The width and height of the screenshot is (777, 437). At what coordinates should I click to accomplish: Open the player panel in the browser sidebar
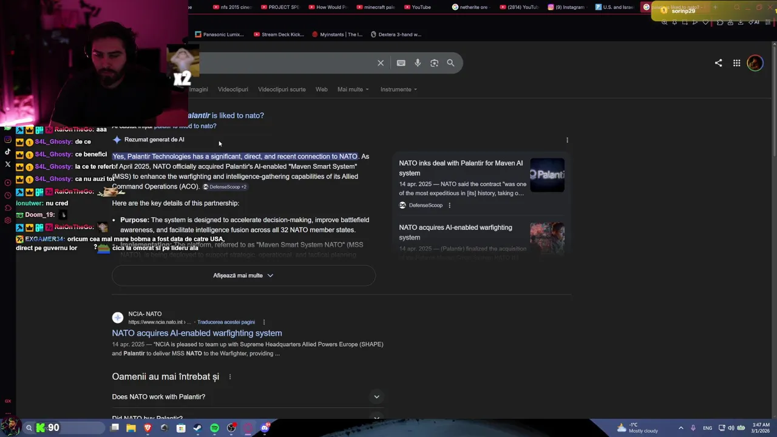pos(7,183)
